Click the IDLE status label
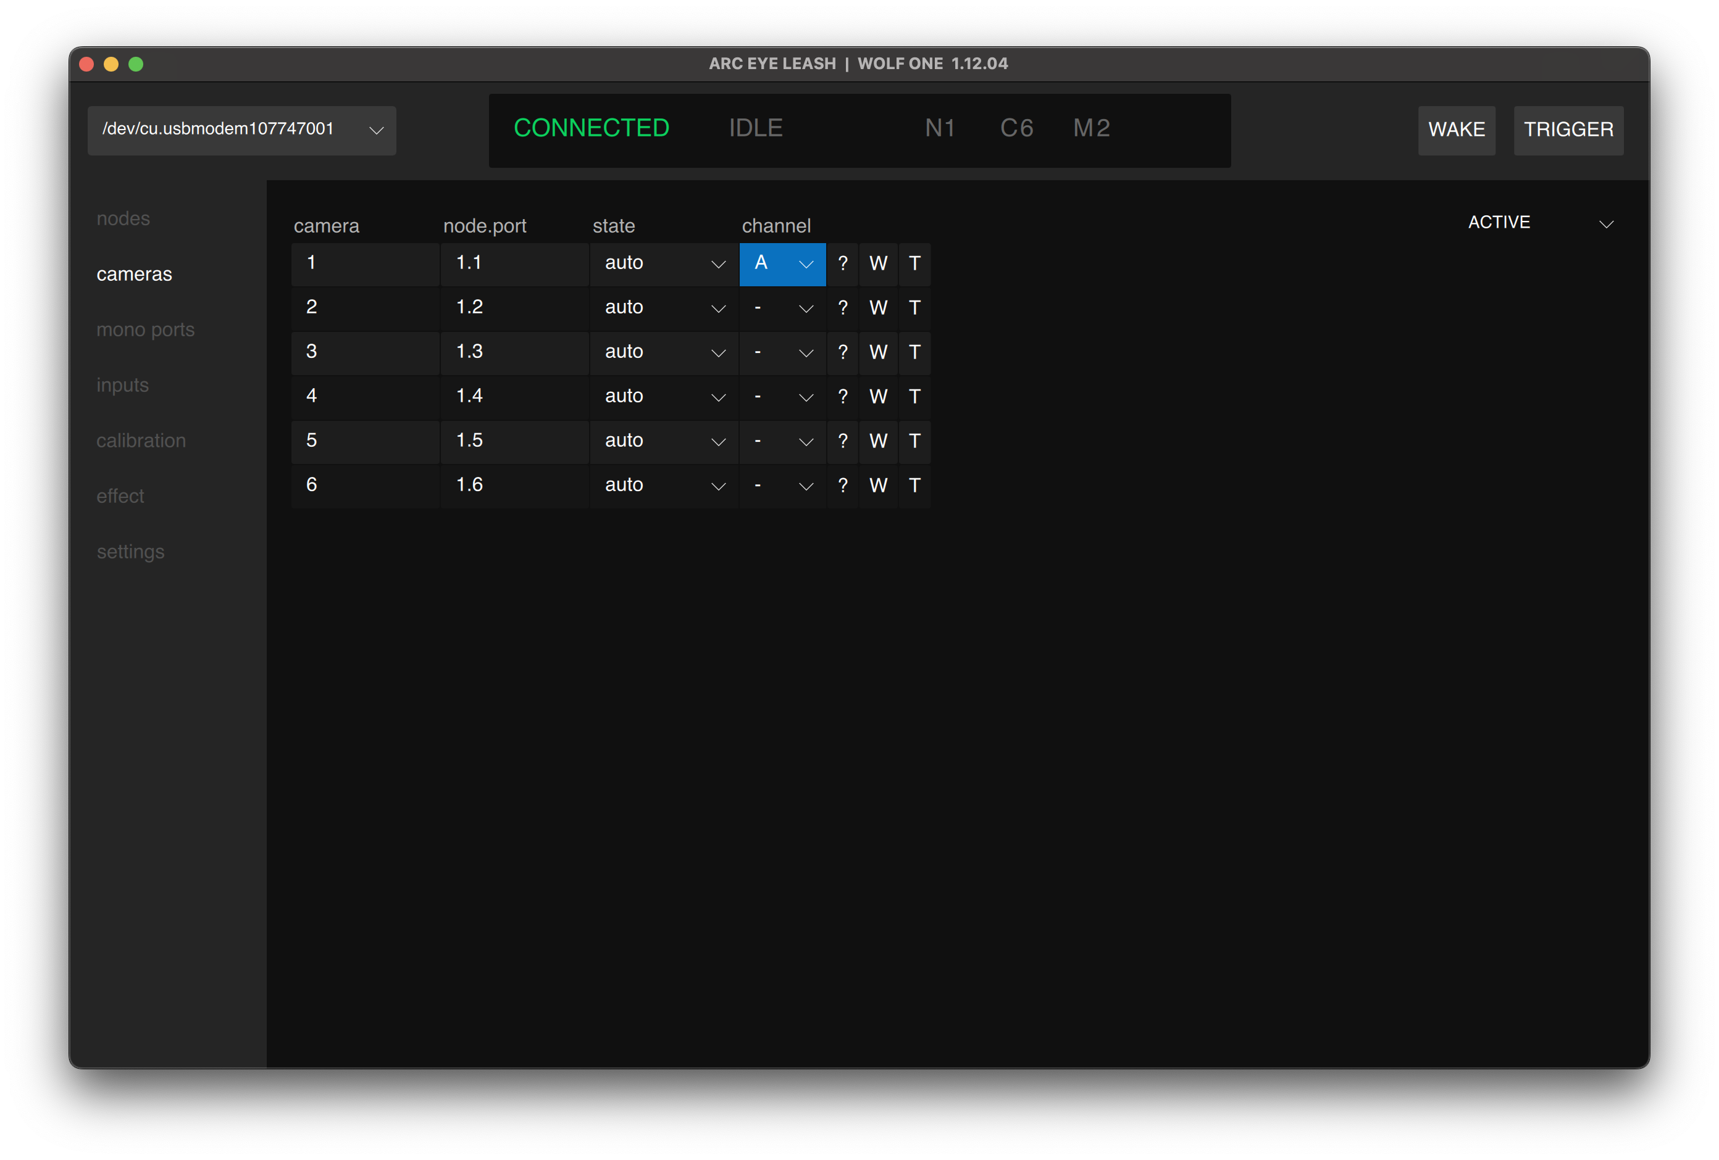Screen dimensions: 1719x1160 tap(755, 128)
